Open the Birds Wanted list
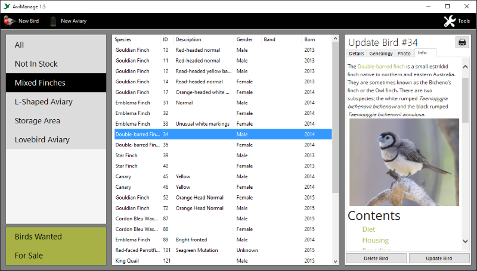Image resolution: width=477 pixels, height=271 pixels. (56, 236)
